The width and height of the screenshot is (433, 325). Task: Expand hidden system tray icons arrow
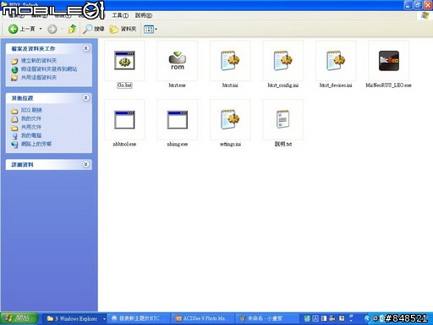point(367,318)
